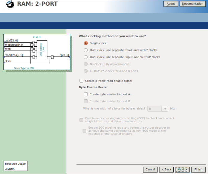Viewport: 208px width, 174px height.
Task: Click the Resource Usage header
Action: tap(16, 164)
